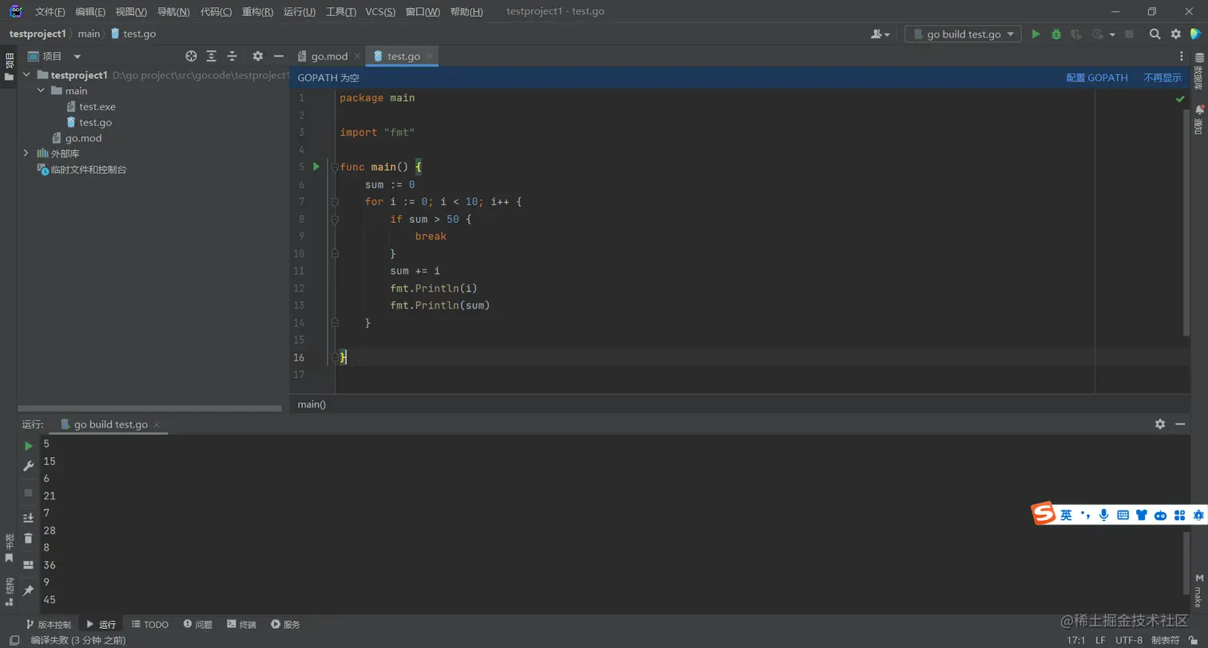Open the Code With Me dropdown arrow
Image resolution: width=1208 pixels, height=648 pixels.
tap(887, 35)
